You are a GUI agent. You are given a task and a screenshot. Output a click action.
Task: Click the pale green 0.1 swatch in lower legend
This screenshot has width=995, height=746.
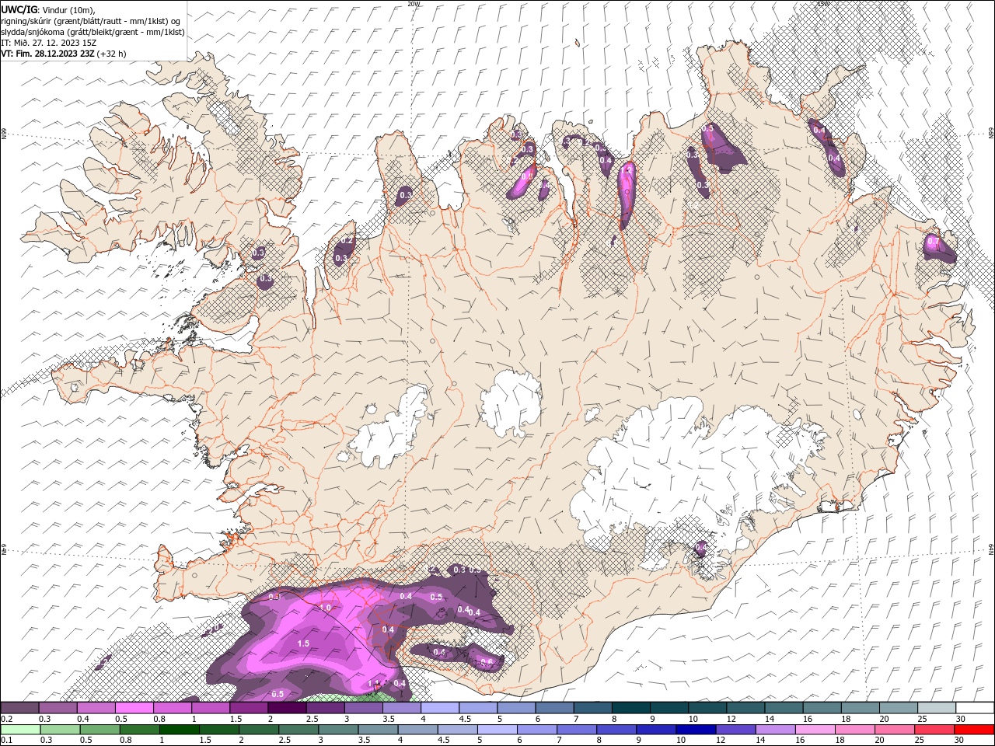coord(21,730)
